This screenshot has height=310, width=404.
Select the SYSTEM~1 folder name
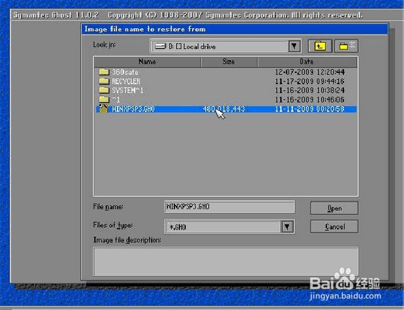(x=128, y=90)
